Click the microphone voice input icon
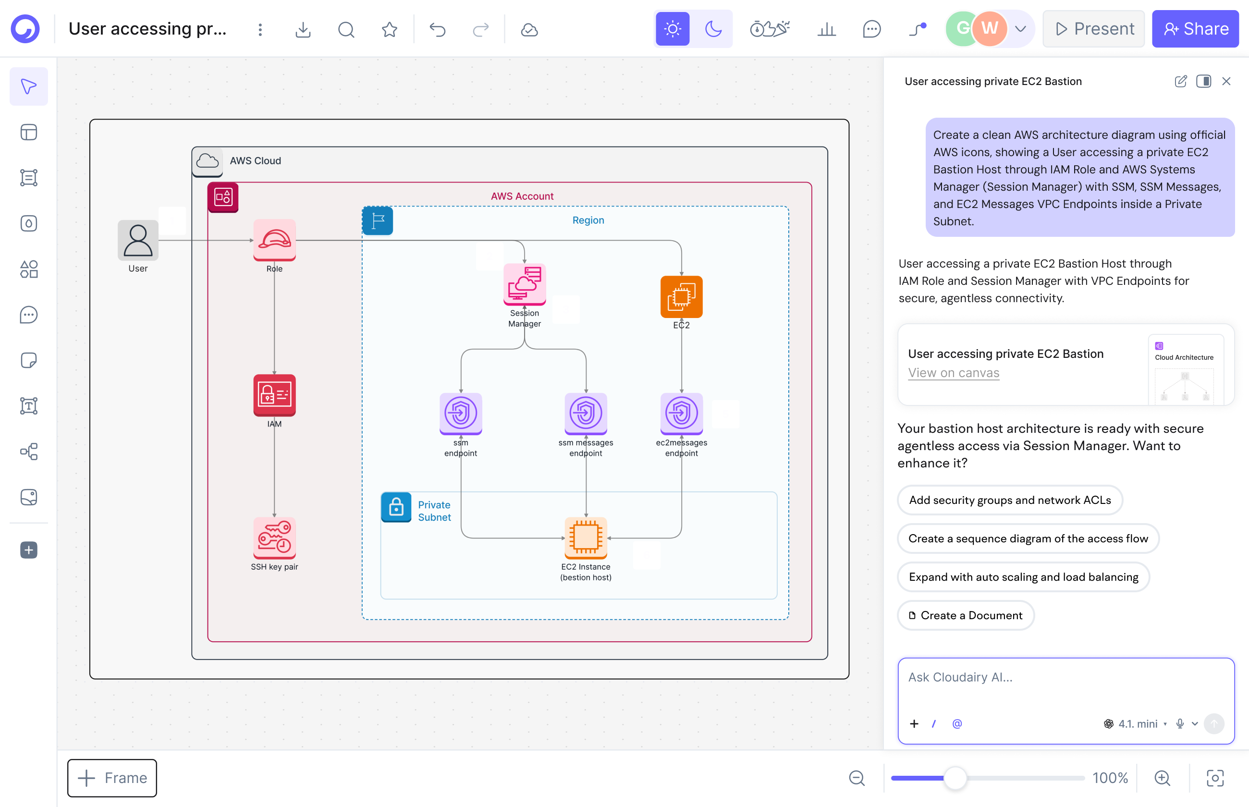1249x807 pixels. [1179, 724]
